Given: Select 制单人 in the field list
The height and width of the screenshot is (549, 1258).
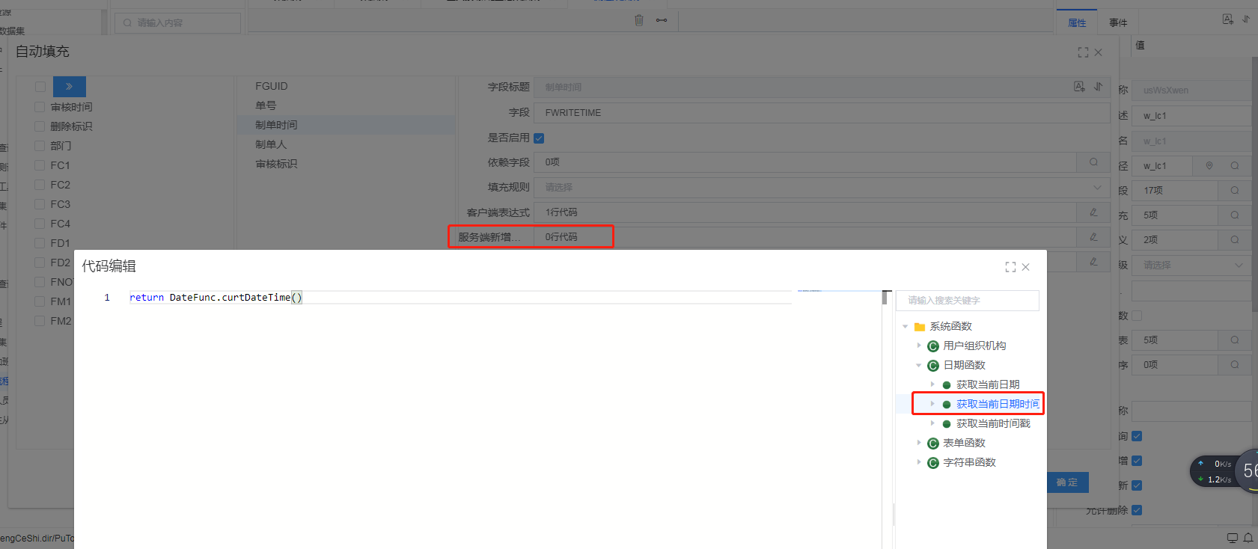Looking at the screenshot, I should (271, 144).
